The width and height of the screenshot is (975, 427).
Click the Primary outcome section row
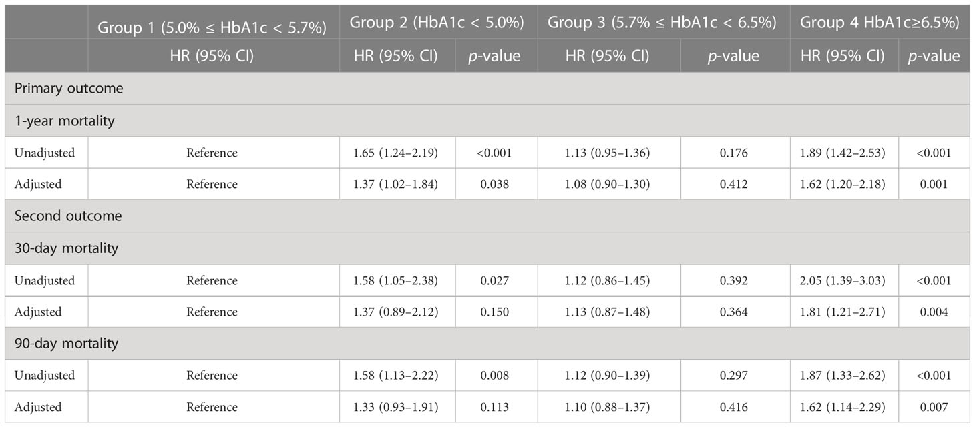point(487,89)
